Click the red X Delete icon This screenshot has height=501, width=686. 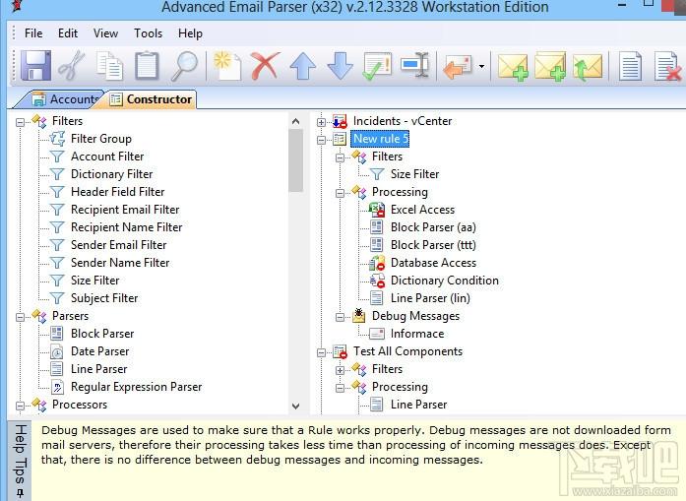point(265,66)
